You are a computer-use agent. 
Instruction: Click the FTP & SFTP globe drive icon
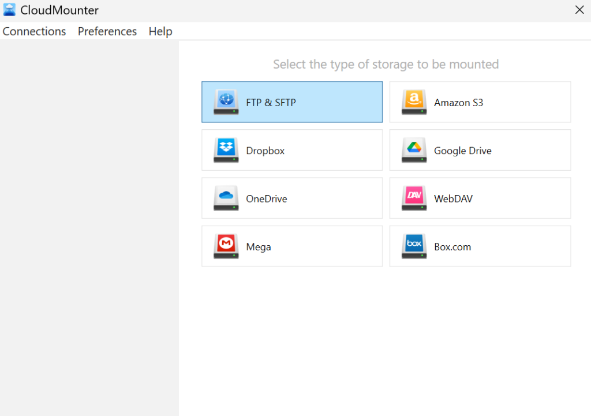(x=226, y=102)
